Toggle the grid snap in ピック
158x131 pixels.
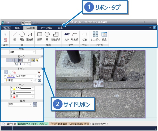(x=20, y=60)
